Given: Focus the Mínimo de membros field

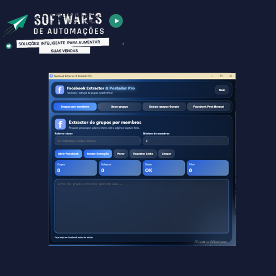Looking at the screenshot, I should pyautogui.click(x=186, y=141).
